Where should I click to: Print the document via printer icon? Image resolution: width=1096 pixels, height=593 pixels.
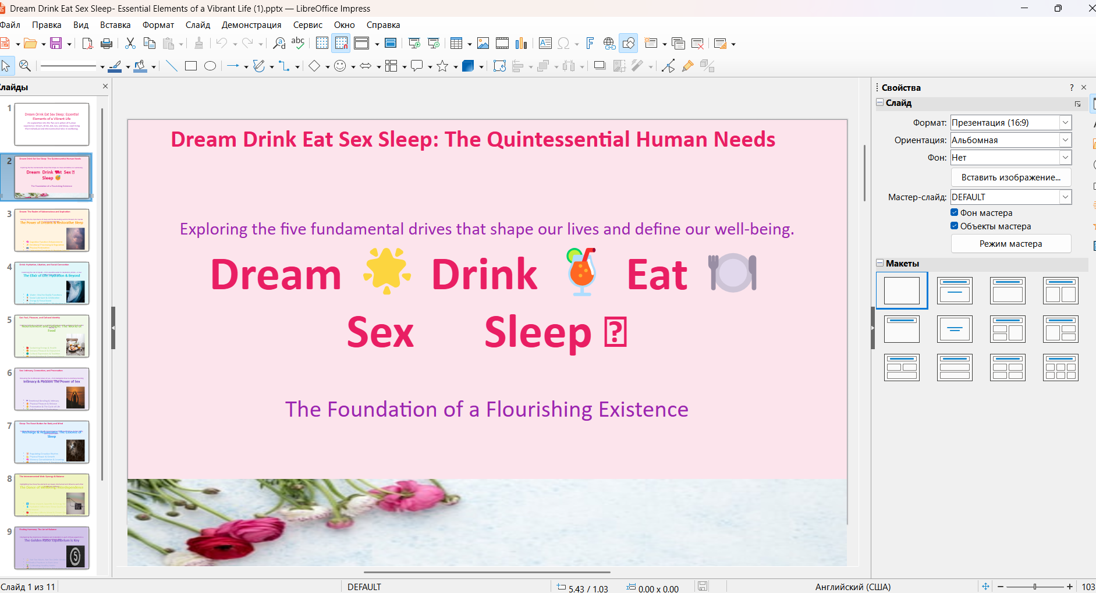pyautogui.click(x=107, y=44)
